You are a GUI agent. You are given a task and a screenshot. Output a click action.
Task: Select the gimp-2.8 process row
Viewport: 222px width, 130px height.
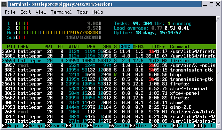point(109,107)
